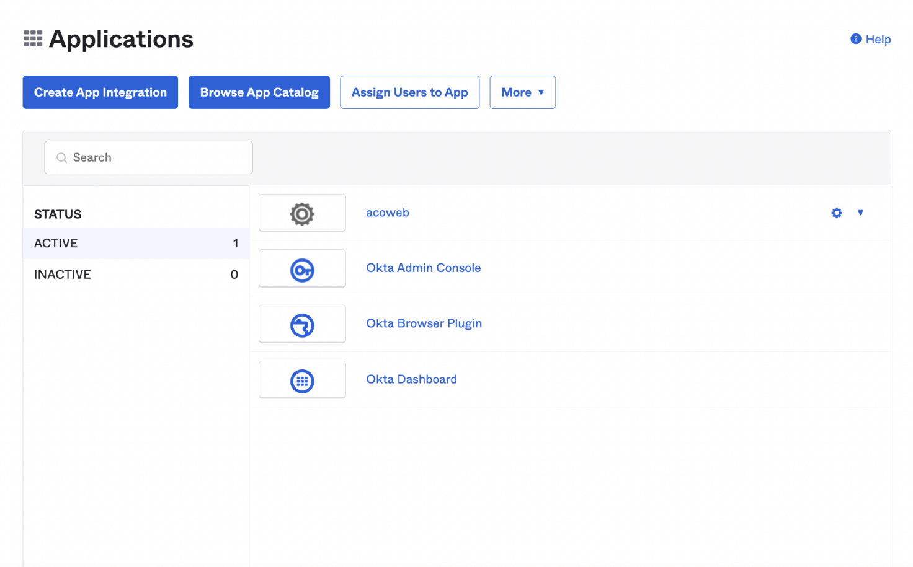Click the Okta Browser Plugin icon
The image size is (913, 567).
pos(302,325)
